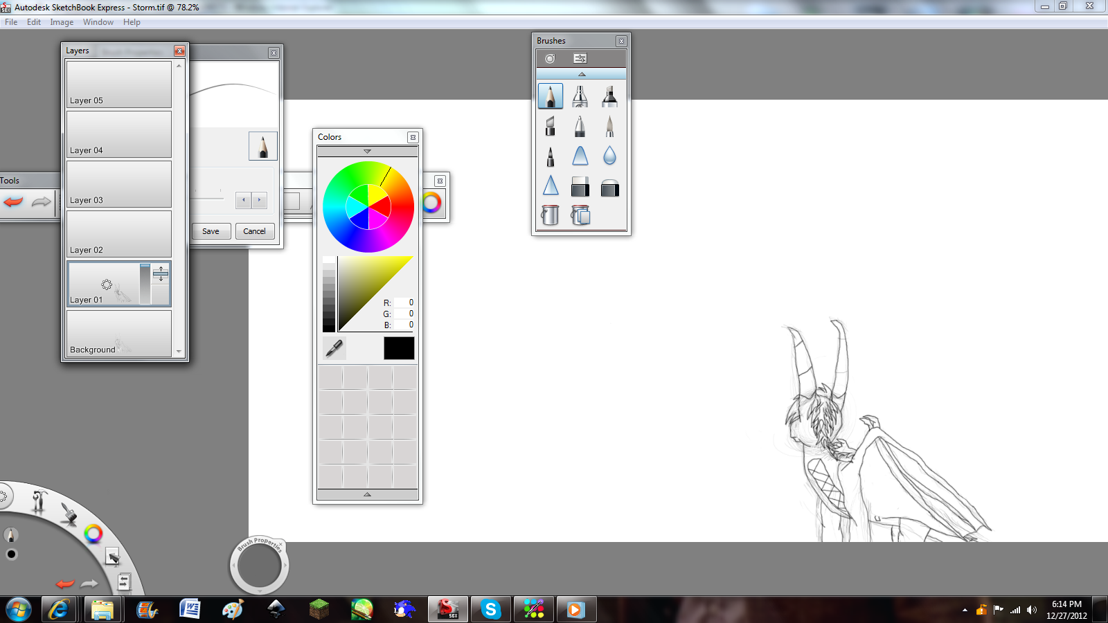Select the Pencil brush in the Brushes panel
The image size is (1108, 623).
point(551,96)
